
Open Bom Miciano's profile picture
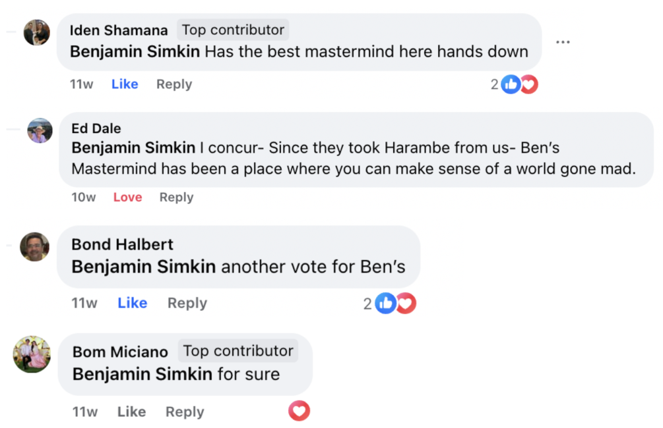coord(32,355)
